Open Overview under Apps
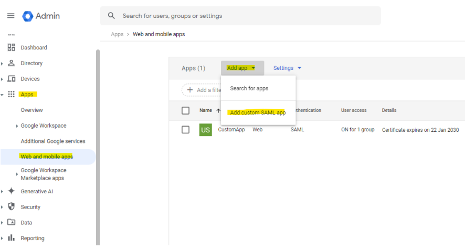 pos(31,110)
